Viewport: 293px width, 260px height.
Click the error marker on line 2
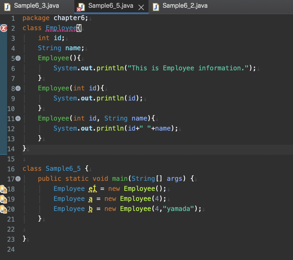[4, 28]
